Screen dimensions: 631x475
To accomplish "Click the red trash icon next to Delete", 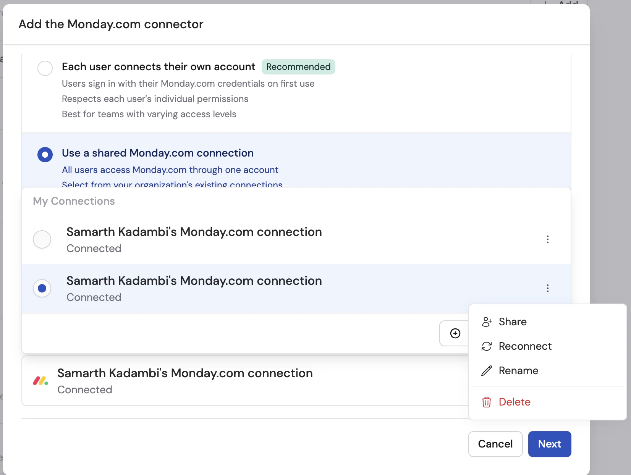I will click(486, 402).
